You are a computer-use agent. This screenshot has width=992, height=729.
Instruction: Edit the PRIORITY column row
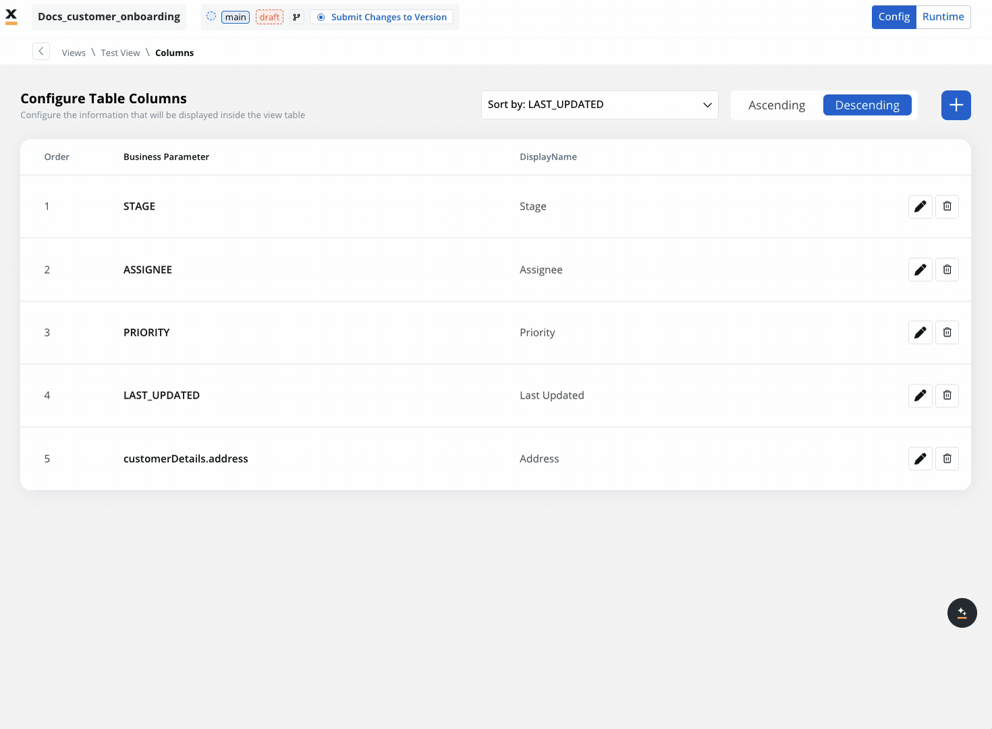pyautogui.click(x=920, y=332)
